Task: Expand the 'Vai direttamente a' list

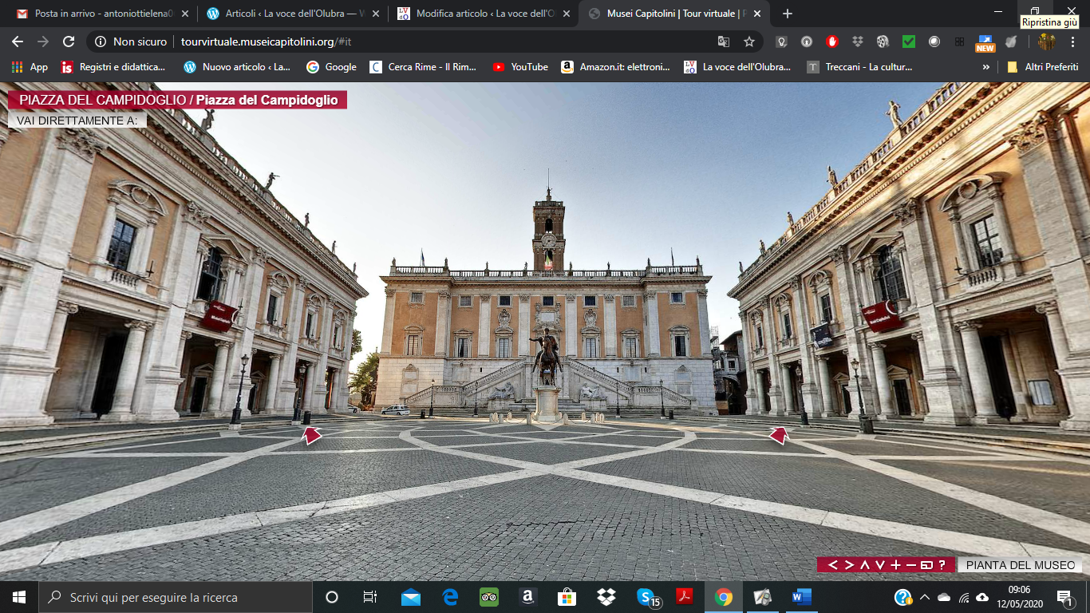Action: 77,120
